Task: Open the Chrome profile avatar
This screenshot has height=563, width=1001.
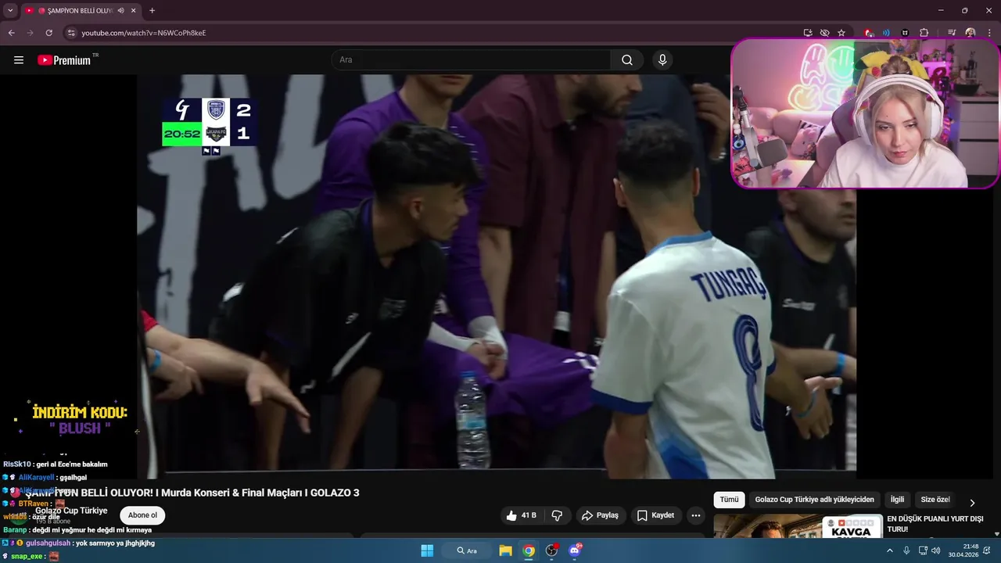Action: [x=971, y=33]
